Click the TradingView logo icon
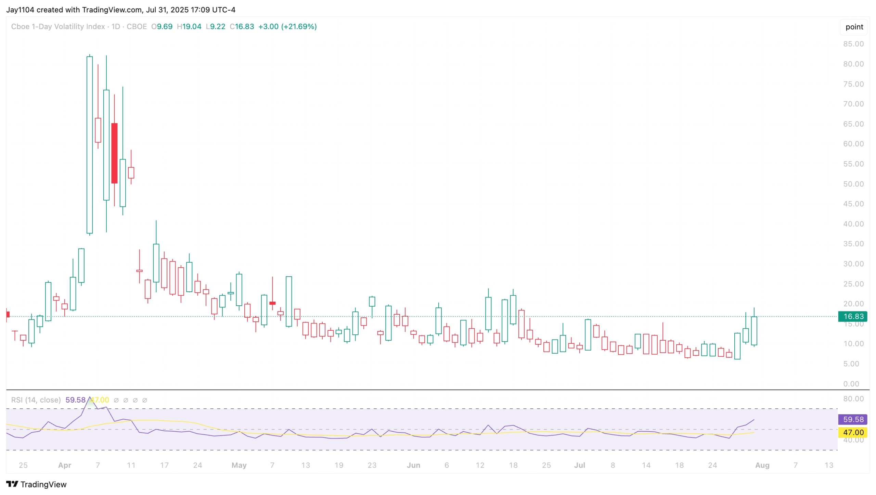Viewport: 876px width, 495px height. pos(12,484)
